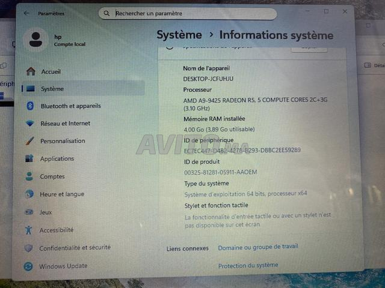Click the Nom de l'appareil label
The width and height of the screenshot is (385, 288).
[x=206, y=68]
